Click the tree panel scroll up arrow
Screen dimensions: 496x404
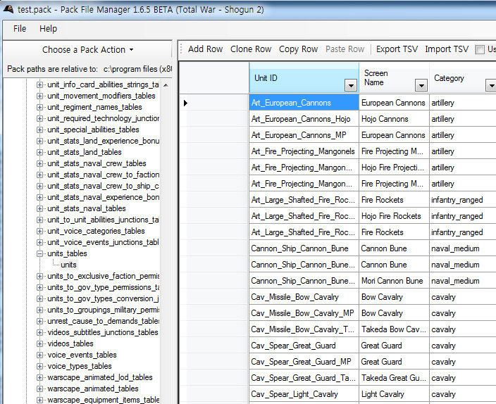166,85
